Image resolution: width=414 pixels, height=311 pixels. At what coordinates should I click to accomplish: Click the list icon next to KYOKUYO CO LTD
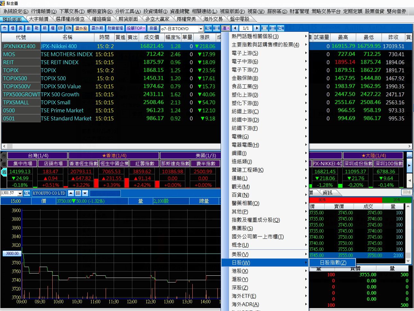pos(78,193)
